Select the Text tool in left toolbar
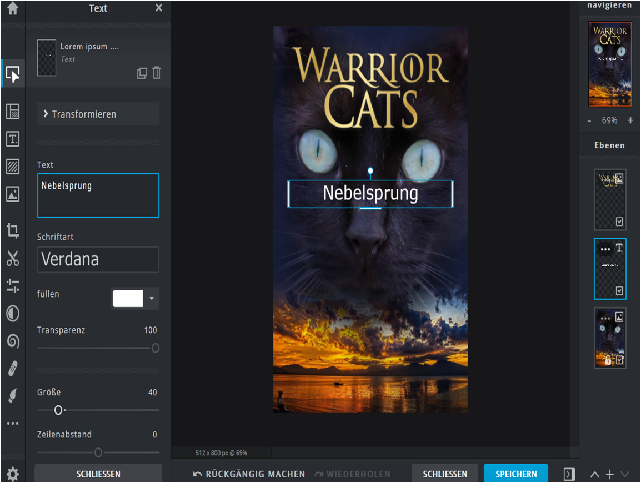 tap(13, 139)
